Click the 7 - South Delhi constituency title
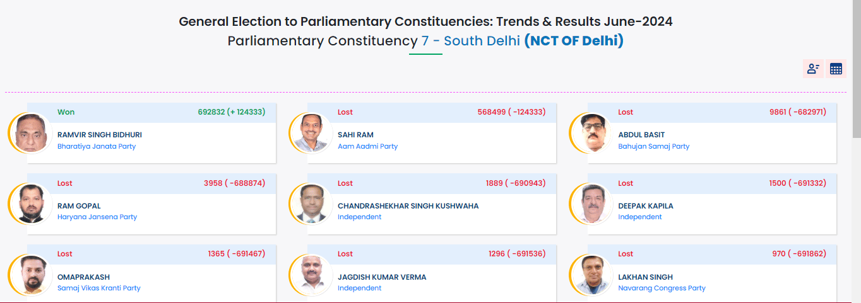The height and width of the screenshot is (303, 861). click(x=470, y=42)
